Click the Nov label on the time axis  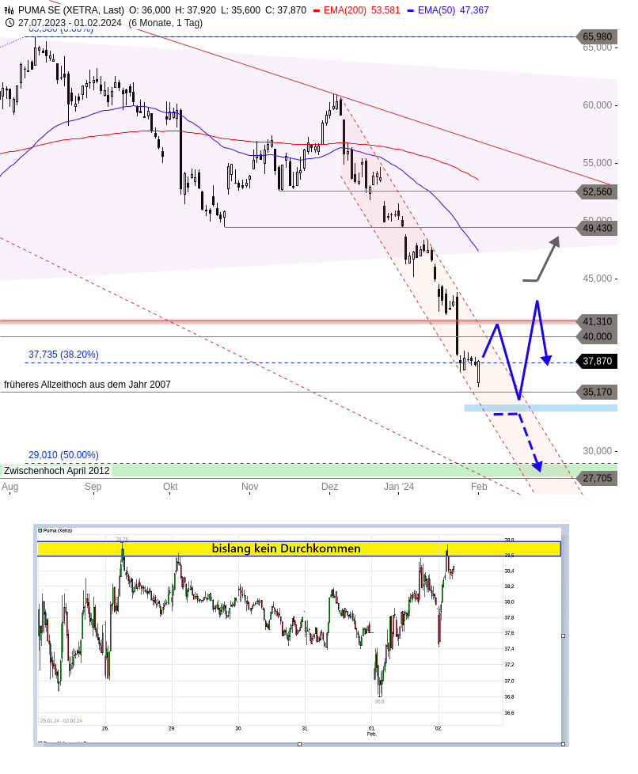click(x=250, y=486)
